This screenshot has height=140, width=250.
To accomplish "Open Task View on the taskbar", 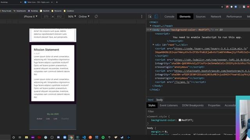I will pyautogui.click(x=20, y=137).
